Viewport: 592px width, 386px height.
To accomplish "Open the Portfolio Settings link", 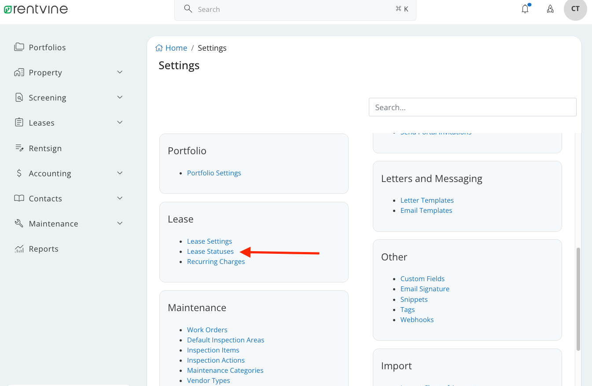I will click(x=214, y=173).
